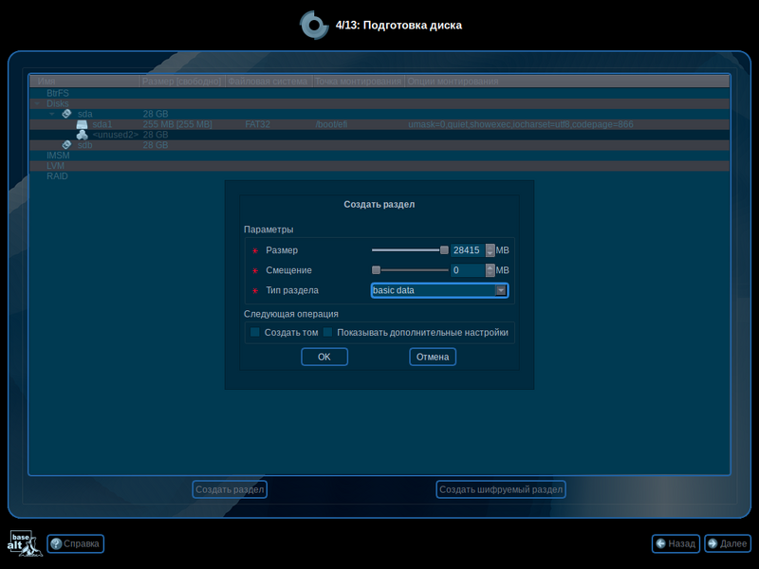
Task: Click the sda disk icon
Action: click(66, 114)
